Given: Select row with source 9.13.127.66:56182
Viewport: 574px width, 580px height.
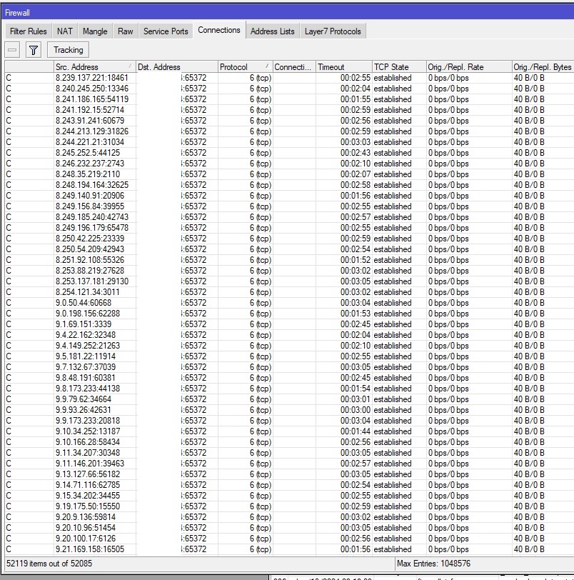Looking at the screenshot, I should click(x=289, y=474).
